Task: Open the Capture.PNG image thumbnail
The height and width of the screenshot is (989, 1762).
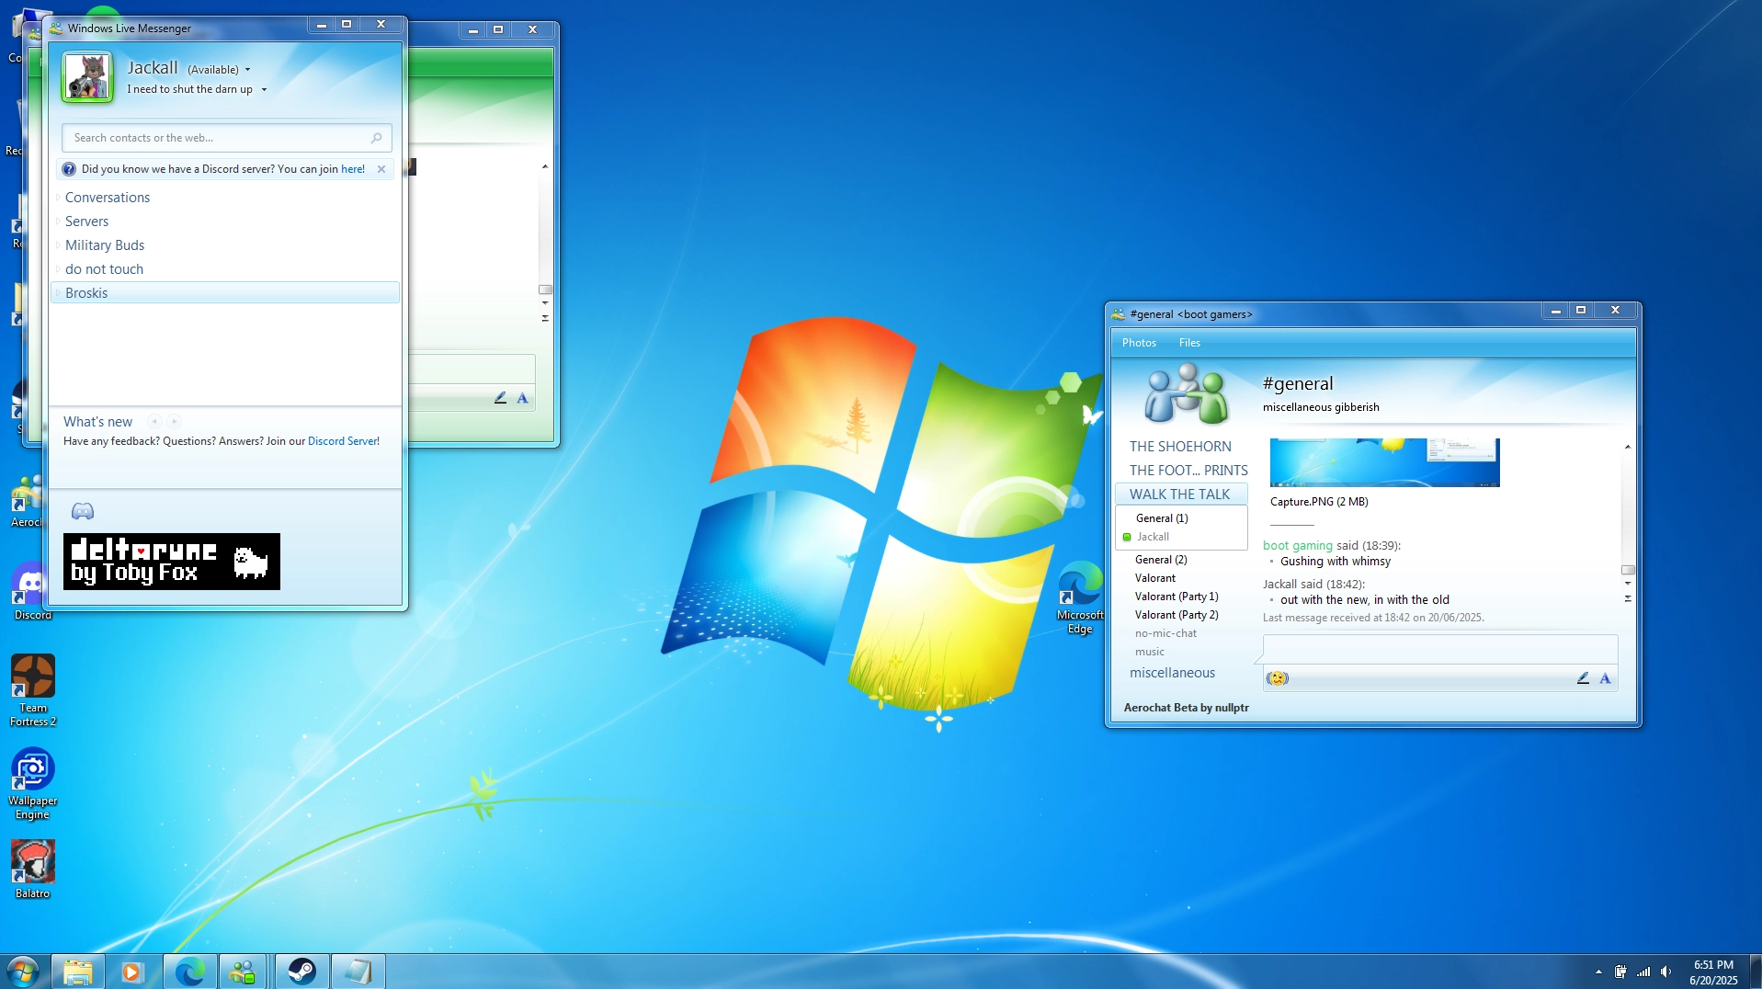Action: [1384, 462]
